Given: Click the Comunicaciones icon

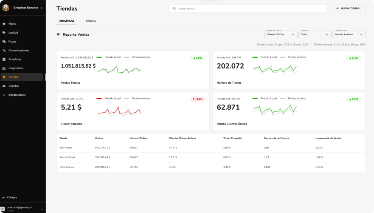Looking at the screenshot, I should pos(4,51).
